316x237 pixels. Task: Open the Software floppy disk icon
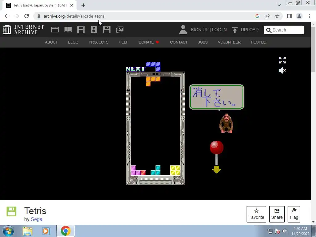click(106, 30)
